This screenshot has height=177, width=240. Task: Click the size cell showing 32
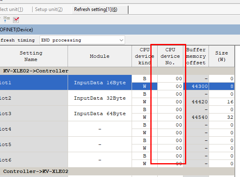(222, 117)
